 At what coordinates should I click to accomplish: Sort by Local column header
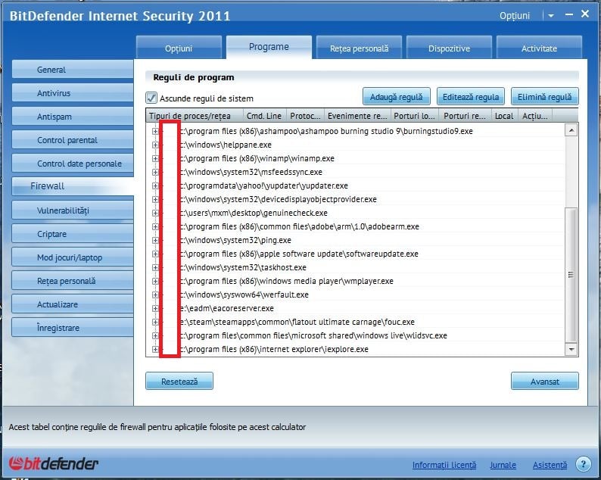[504, 115]
